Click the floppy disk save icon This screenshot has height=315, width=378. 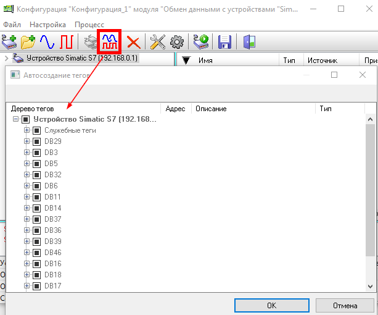coord(224,42)
